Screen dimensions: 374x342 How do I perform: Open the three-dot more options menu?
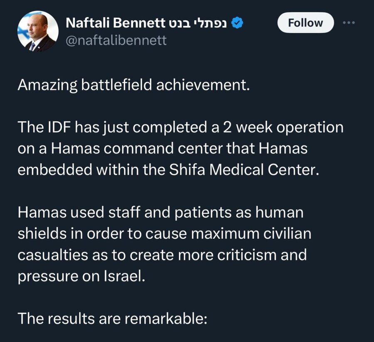(349, 23)
